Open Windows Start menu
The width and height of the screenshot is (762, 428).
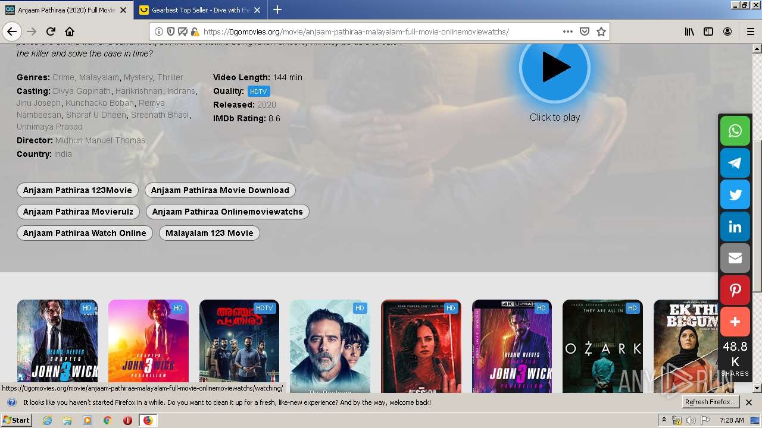coord(16,420)
